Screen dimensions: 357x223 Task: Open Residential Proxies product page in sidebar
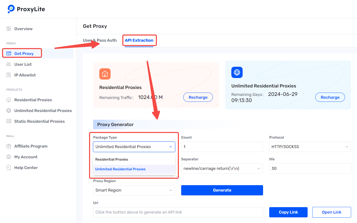point(33,100)
